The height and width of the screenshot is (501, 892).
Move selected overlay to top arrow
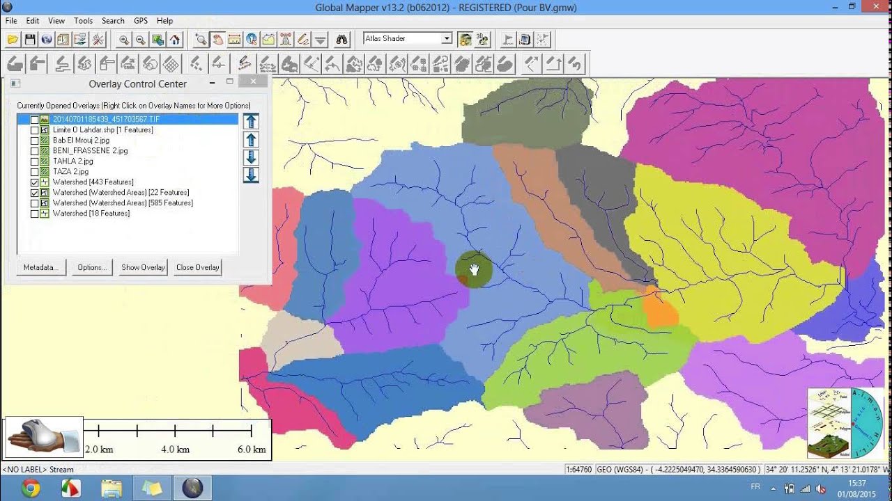click(x=252, y=121)
